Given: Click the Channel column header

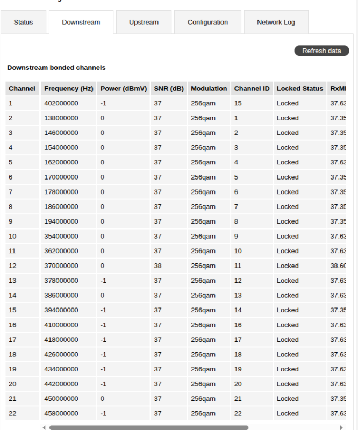Looking at the screenshot, I should tap(22, 88).
